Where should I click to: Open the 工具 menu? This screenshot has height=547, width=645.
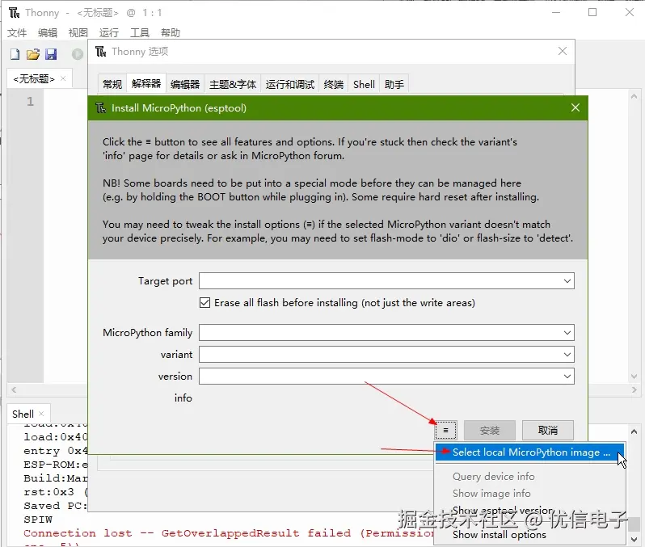coord(140,32)
